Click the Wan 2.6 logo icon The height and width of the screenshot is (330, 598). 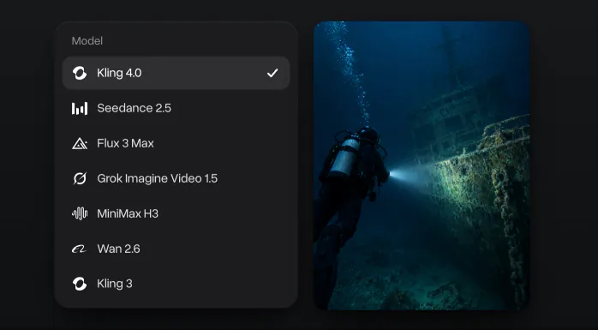(80, 249)
